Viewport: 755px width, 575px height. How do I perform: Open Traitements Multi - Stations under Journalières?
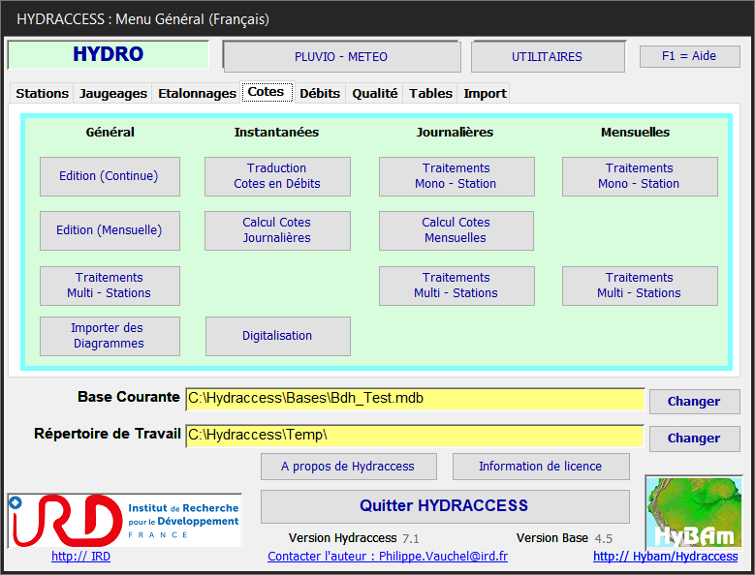[x=456, y=286]
